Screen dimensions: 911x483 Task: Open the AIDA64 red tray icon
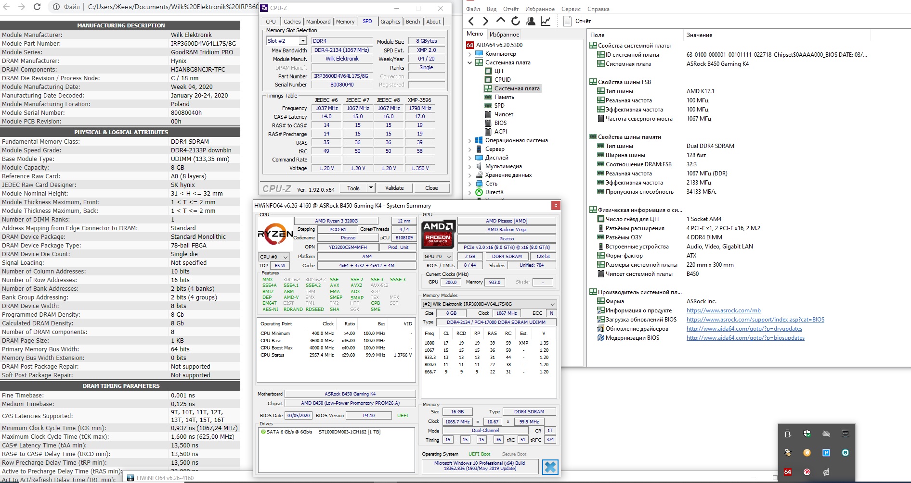788,472
